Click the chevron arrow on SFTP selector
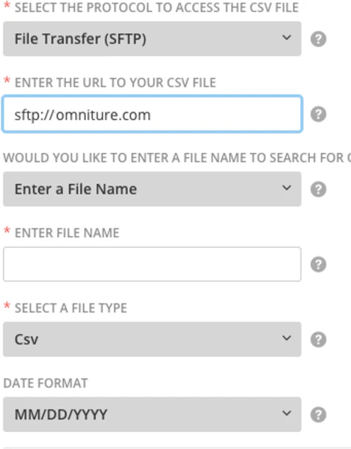 click(286, 38)
